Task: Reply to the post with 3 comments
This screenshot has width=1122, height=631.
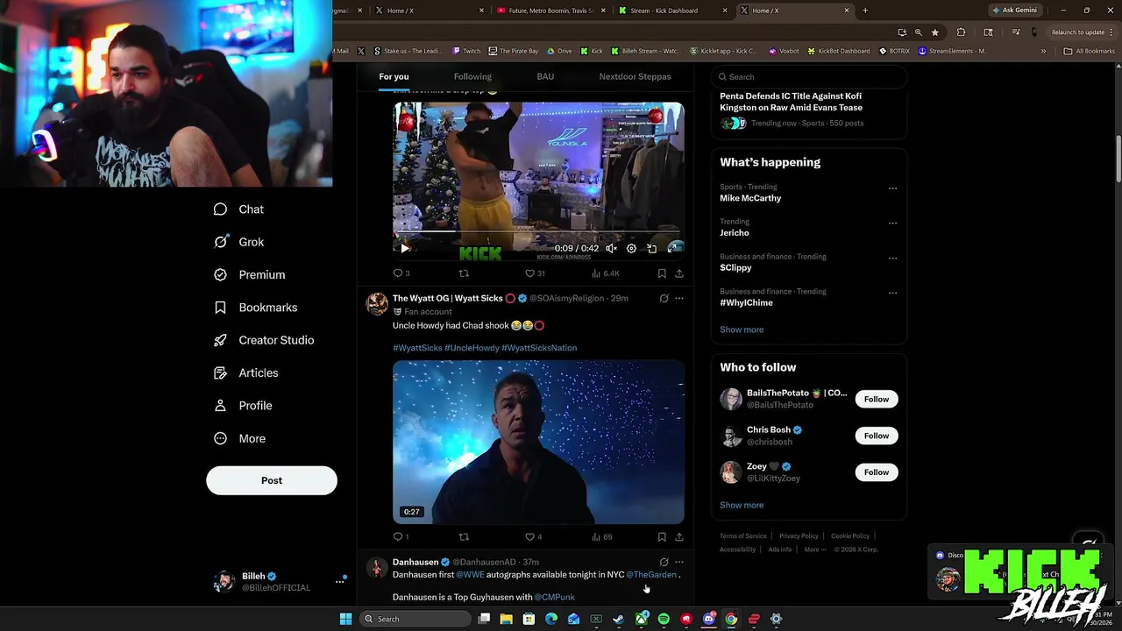Action: [x=401, y=273]
